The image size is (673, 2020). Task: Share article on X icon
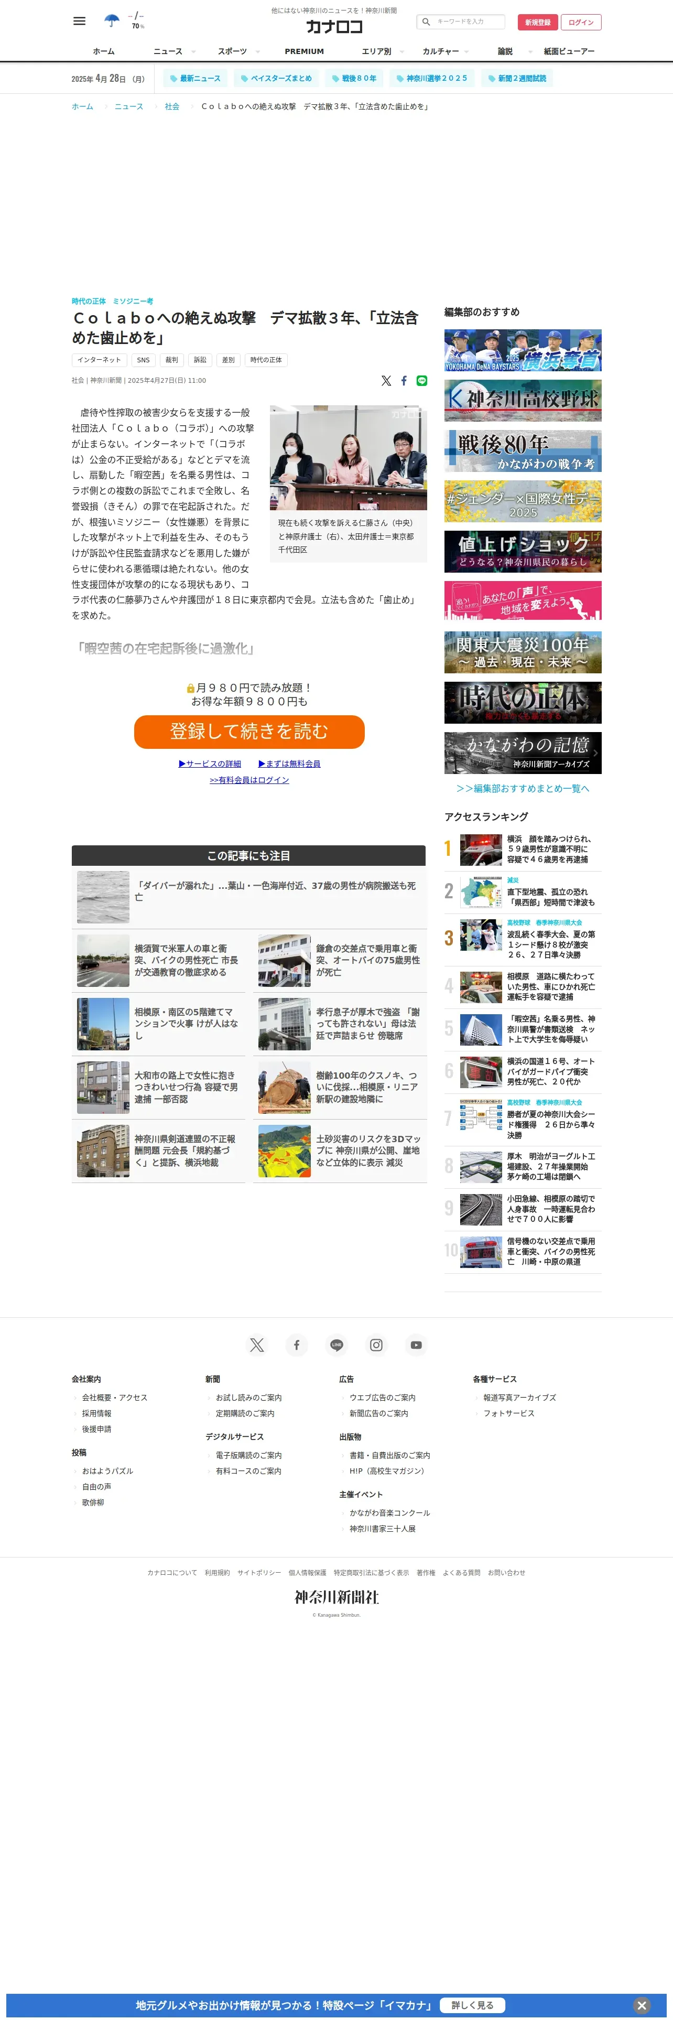pyautogui.click(x=386, y=380)
